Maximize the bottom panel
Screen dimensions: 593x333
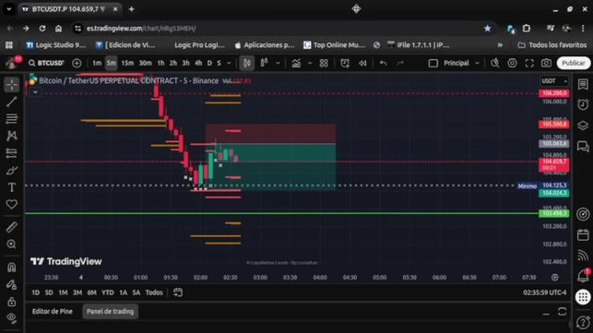(x=562, y=311)
